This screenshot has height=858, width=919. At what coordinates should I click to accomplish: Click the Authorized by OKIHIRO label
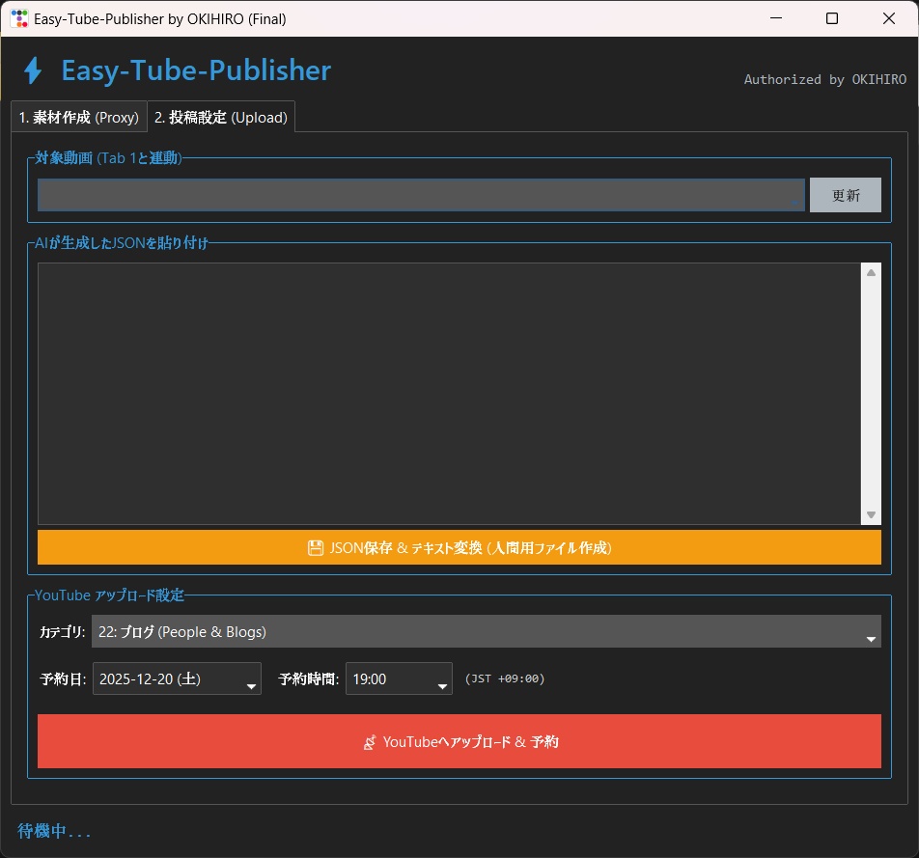point(824,79)
